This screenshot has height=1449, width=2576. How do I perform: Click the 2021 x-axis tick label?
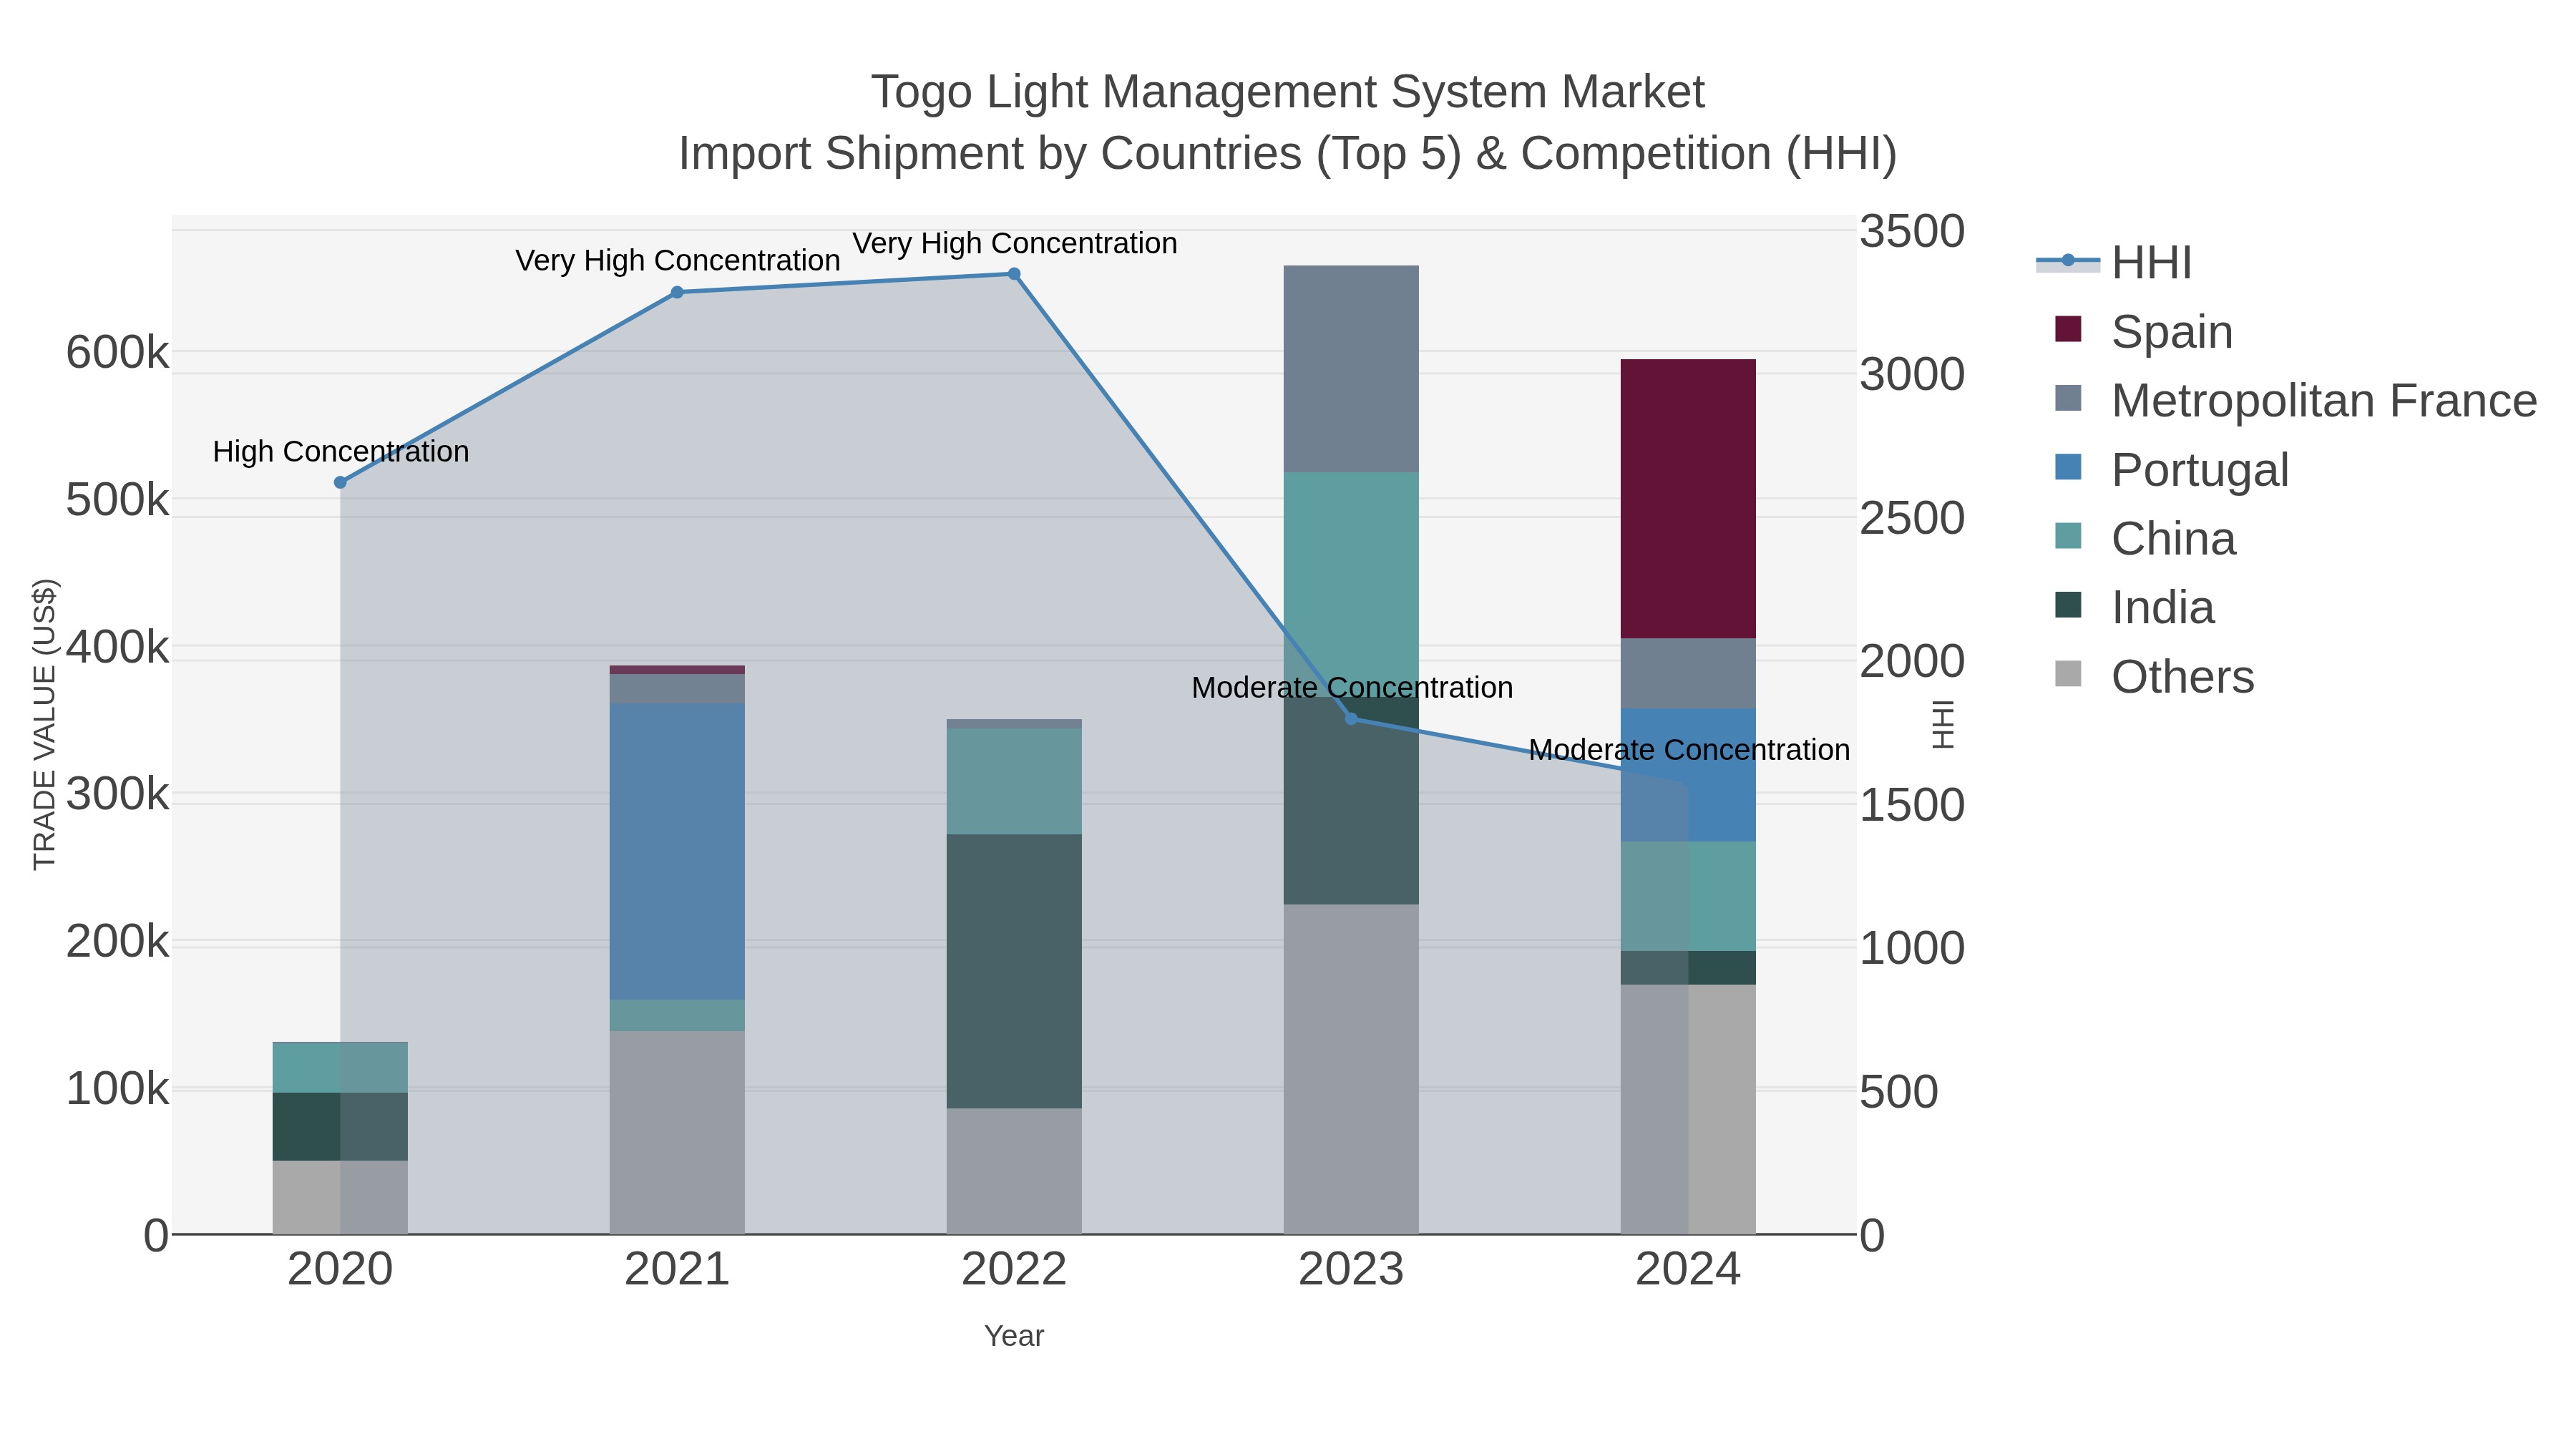click(677, 1270)
